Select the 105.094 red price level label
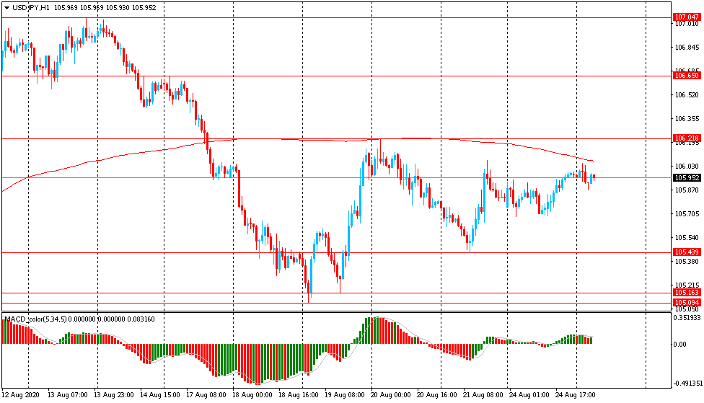The image size is (704, 403). [x=687, y=303]
